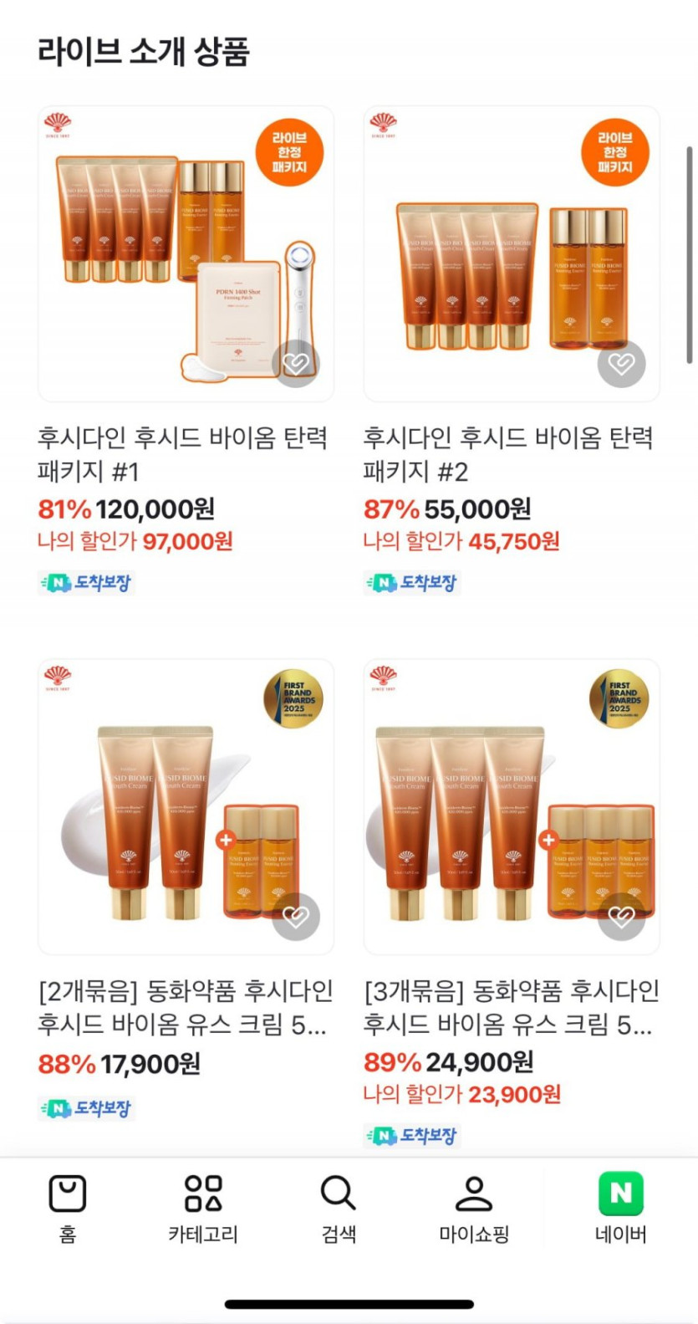Tap 라이브 한정 패키지 badge on 패키지 #2

615,152
